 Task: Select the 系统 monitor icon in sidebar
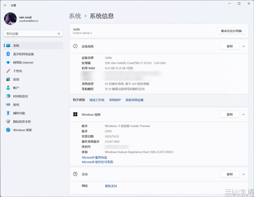(8, 45)
